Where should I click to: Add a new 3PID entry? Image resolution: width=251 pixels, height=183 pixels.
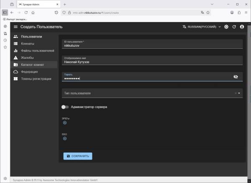pyautogui.click(x=65, y=123)
